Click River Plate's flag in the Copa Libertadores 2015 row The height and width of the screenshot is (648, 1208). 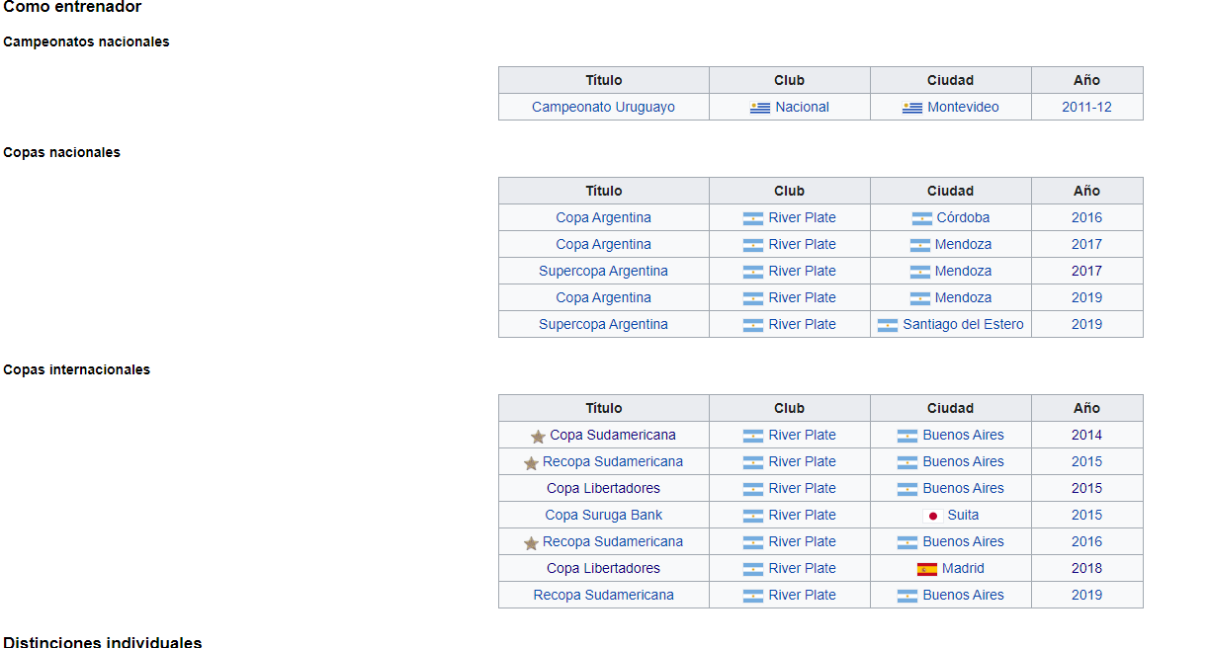(x=753, y=489)
